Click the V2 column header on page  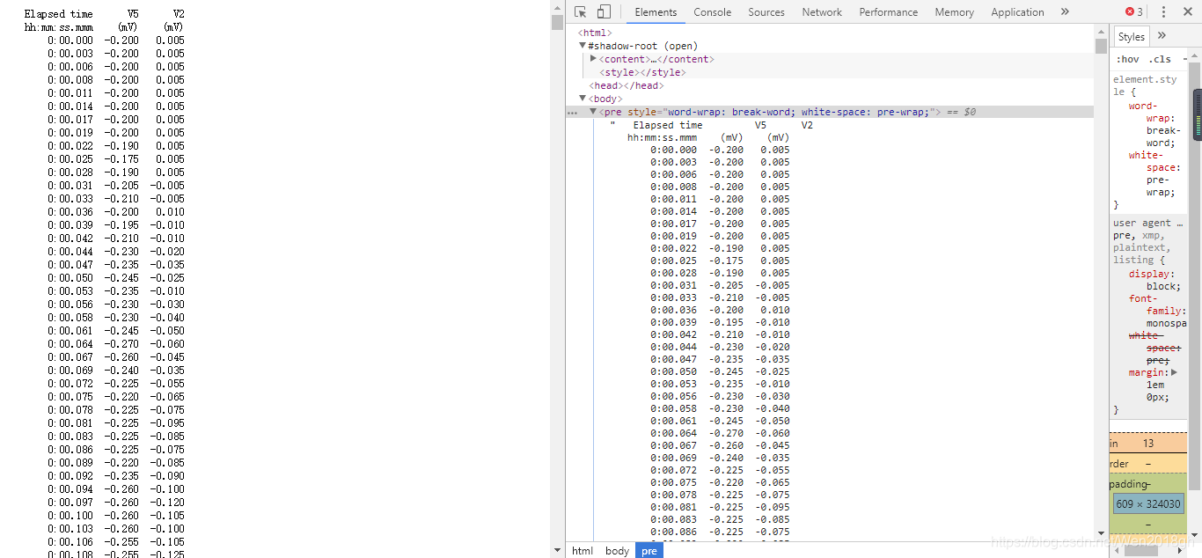(x=179, y=14)
